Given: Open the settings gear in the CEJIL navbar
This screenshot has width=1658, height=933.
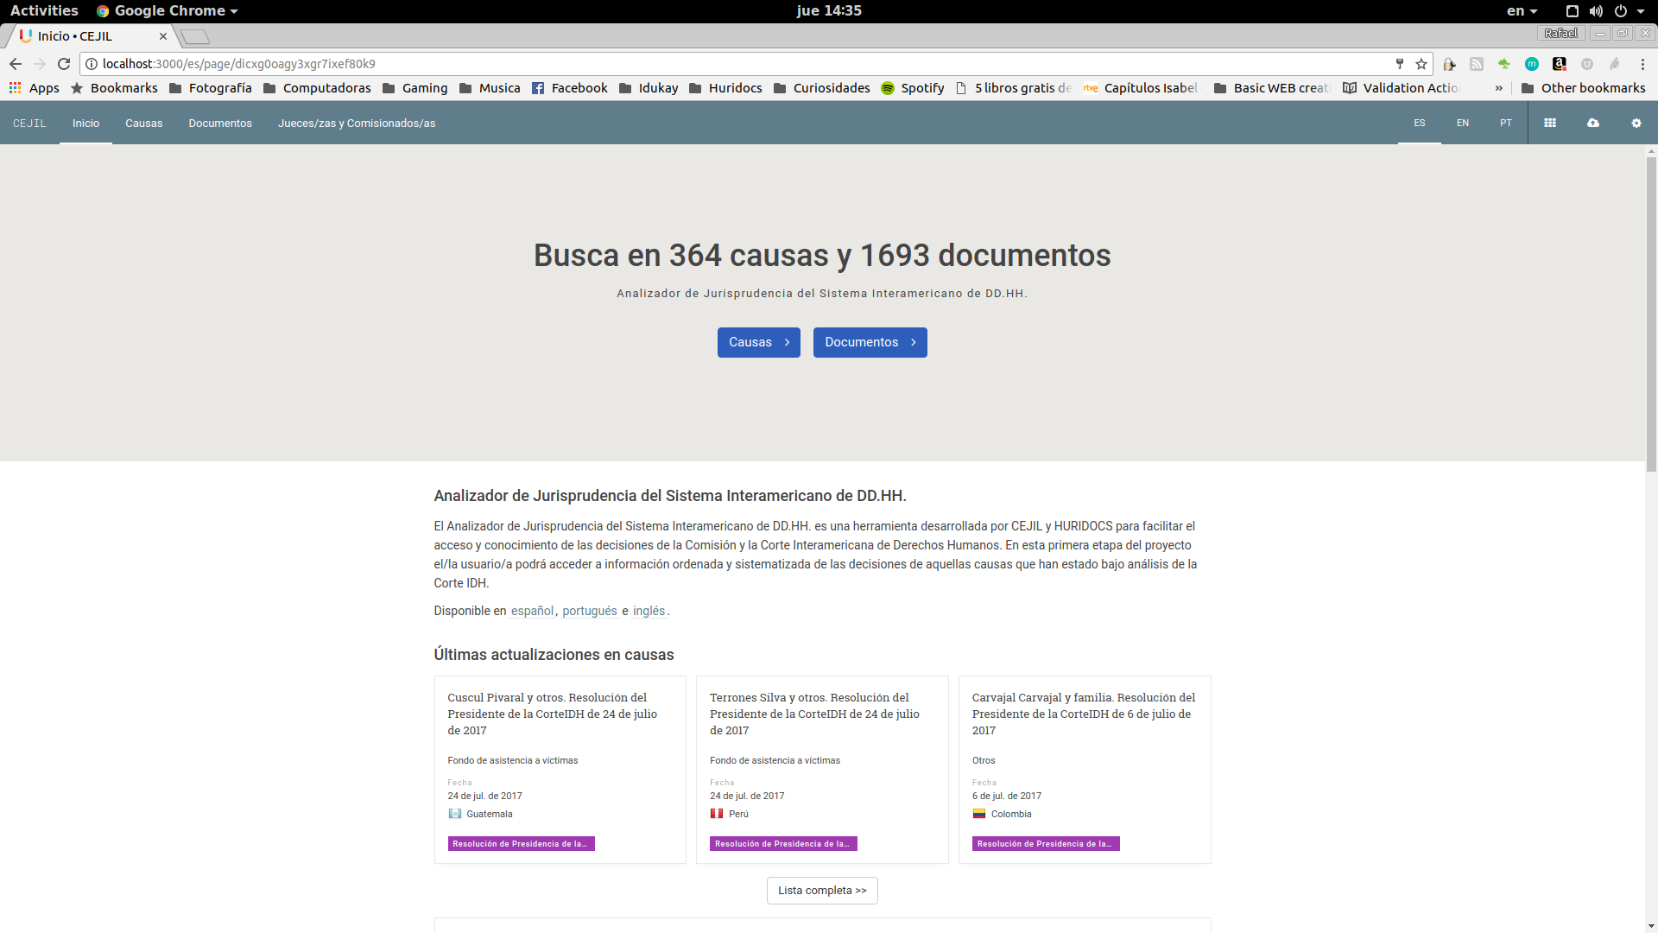Looking at the screenshot, I should (1636, 123).
